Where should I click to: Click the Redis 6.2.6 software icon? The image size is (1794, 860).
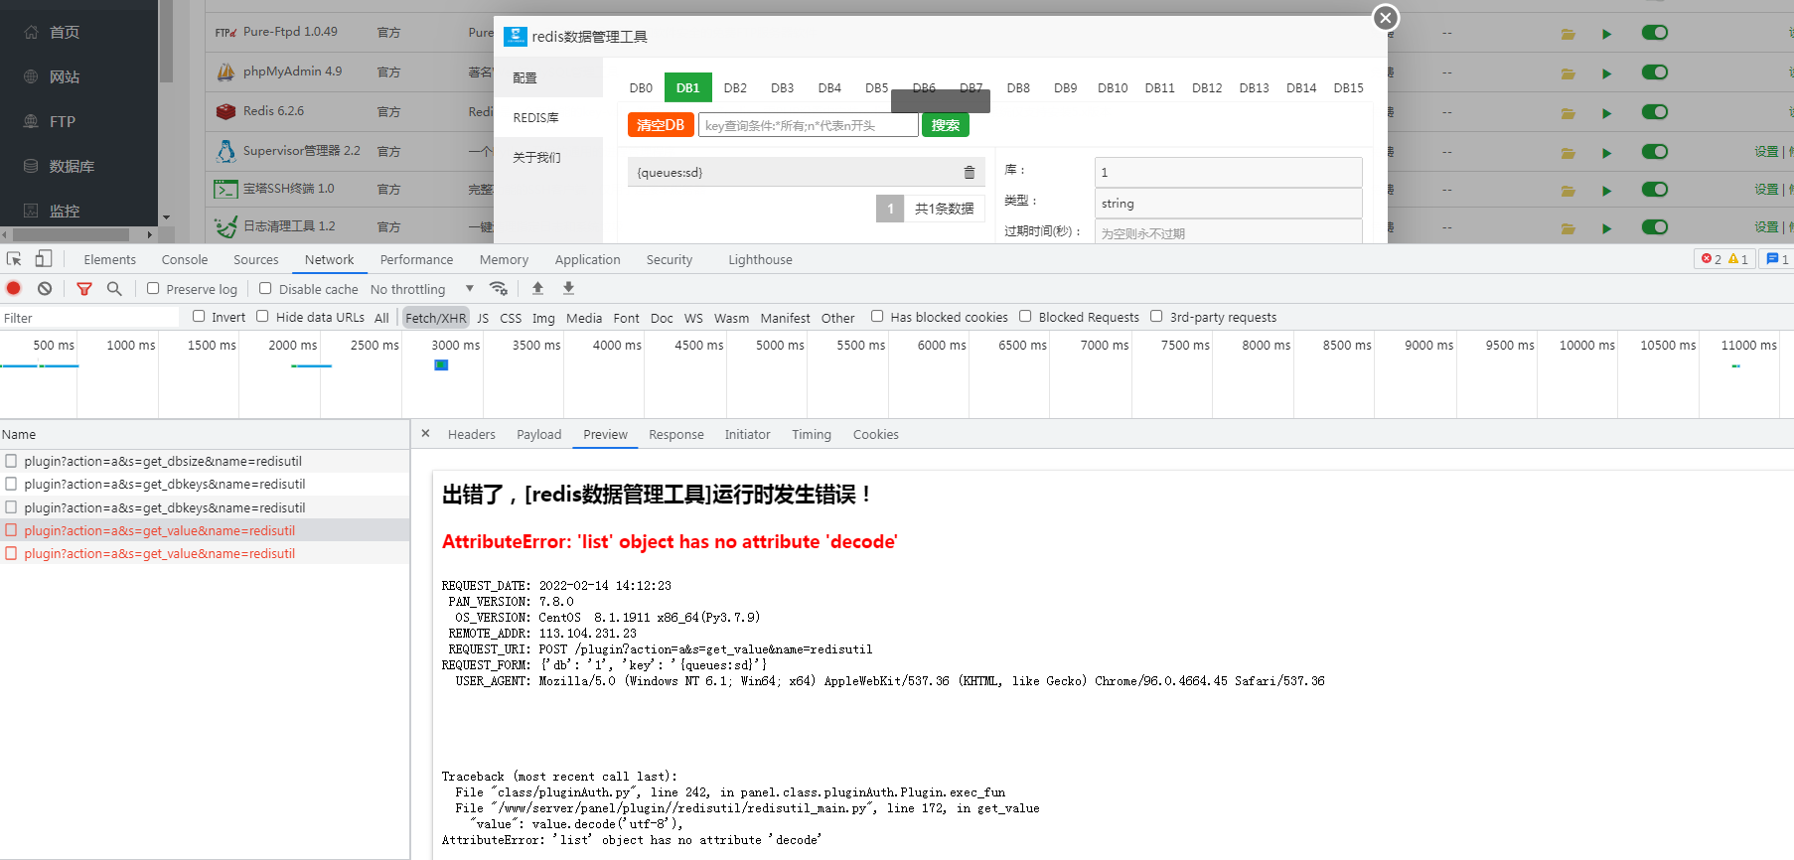click(x=226, y=111)
